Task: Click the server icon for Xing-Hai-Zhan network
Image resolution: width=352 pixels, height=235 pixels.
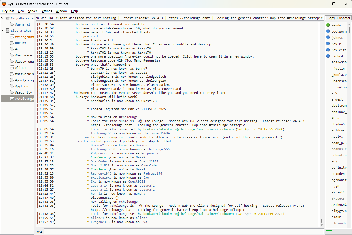Action: point(8,18)
